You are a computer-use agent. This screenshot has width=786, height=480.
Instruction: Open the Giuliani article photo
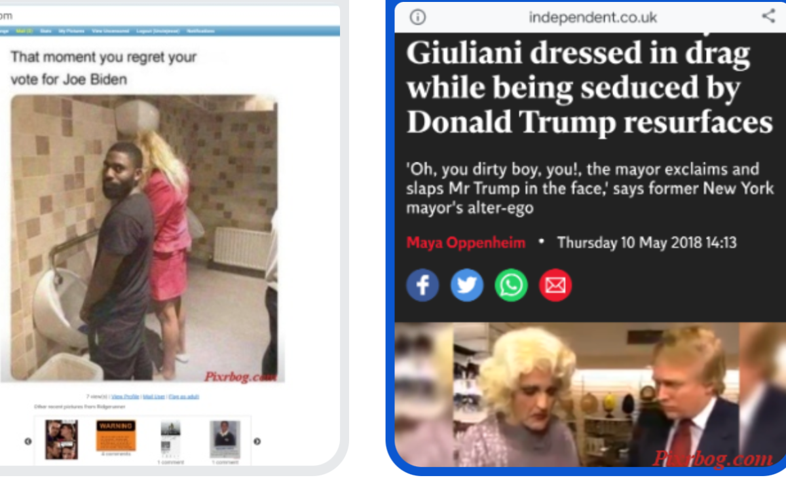[590, 395]
